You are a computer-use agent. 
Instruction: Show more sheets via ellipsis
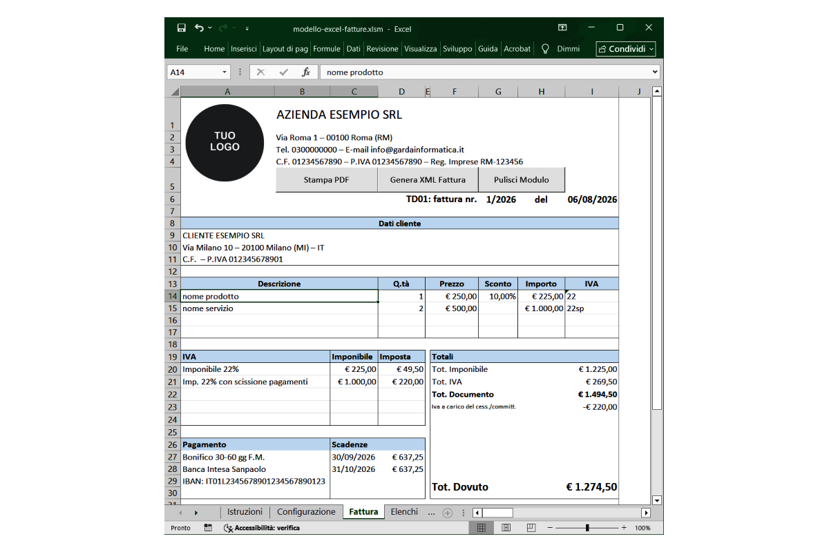431,513
